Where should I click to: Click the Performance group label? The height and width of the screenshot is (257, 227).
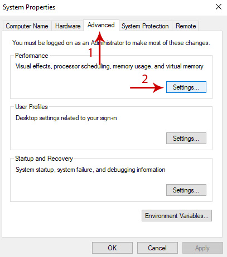32,56
